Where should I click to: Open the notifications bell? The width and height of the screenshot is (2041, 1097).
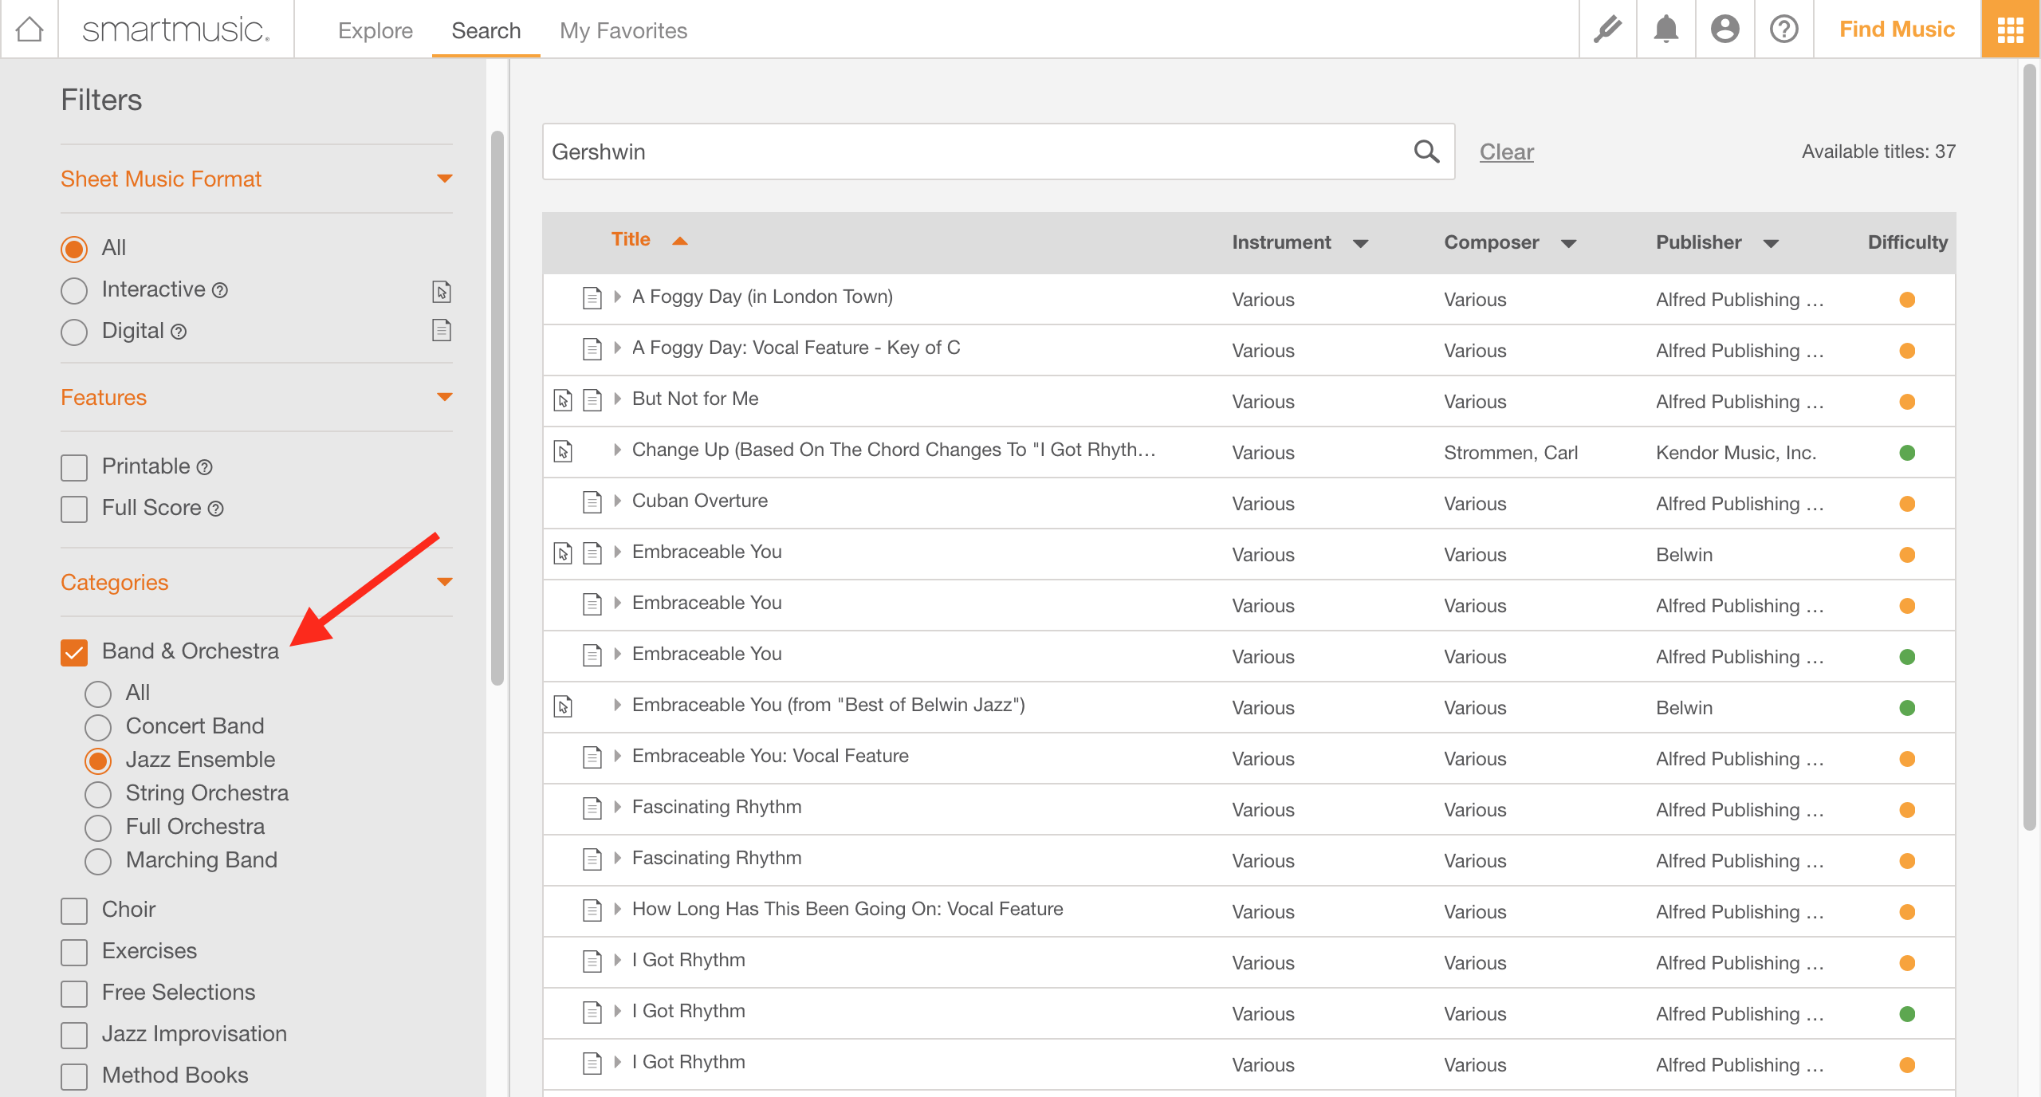click(1665, 29)
